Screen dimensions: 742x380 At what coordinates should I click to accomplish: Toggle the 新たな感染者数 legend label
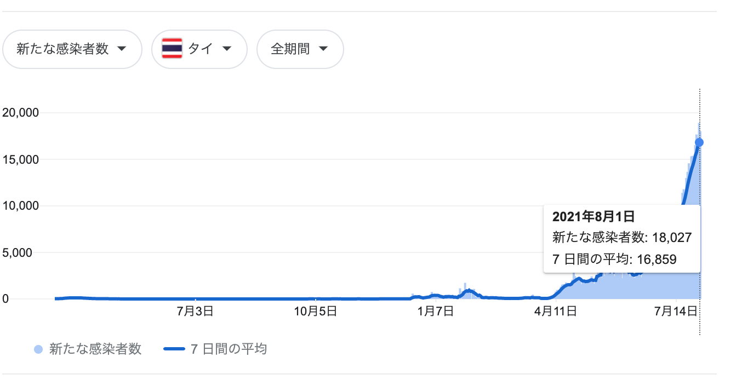pyautogui.click(x=95, y=349)
